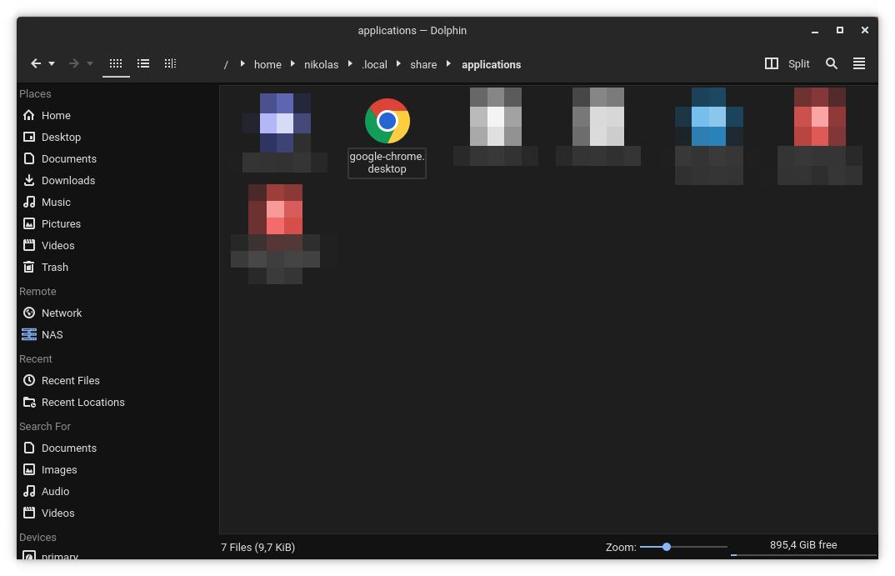Screen dimensions: 895x576
Task: Go to the share breadcrumb folder
Action: click(x=423, y=64)
